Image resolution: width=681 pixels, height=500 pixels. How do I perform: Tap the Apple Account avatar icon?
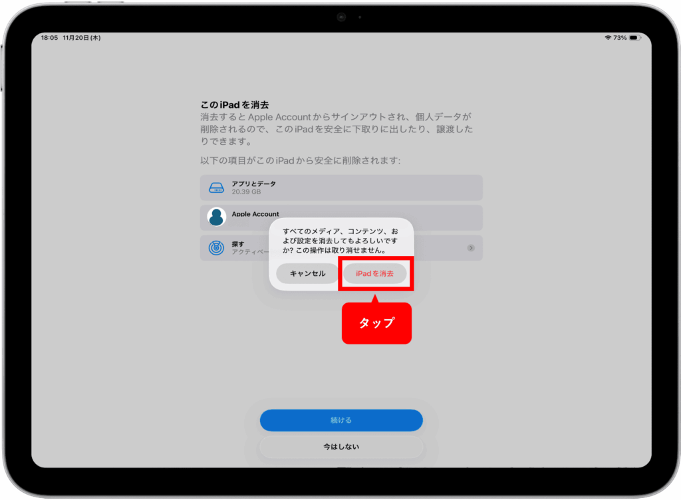217,217
